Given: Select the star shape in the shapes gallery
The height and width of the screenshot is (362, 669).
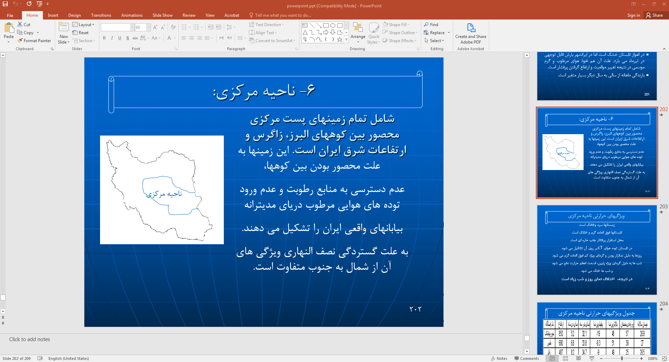Looking at the screenshot, I should [x=340, y=39].
